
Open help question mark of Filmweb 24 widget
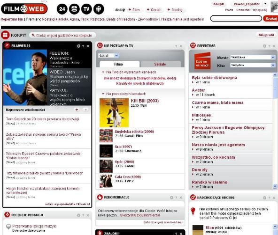point(83,46)
